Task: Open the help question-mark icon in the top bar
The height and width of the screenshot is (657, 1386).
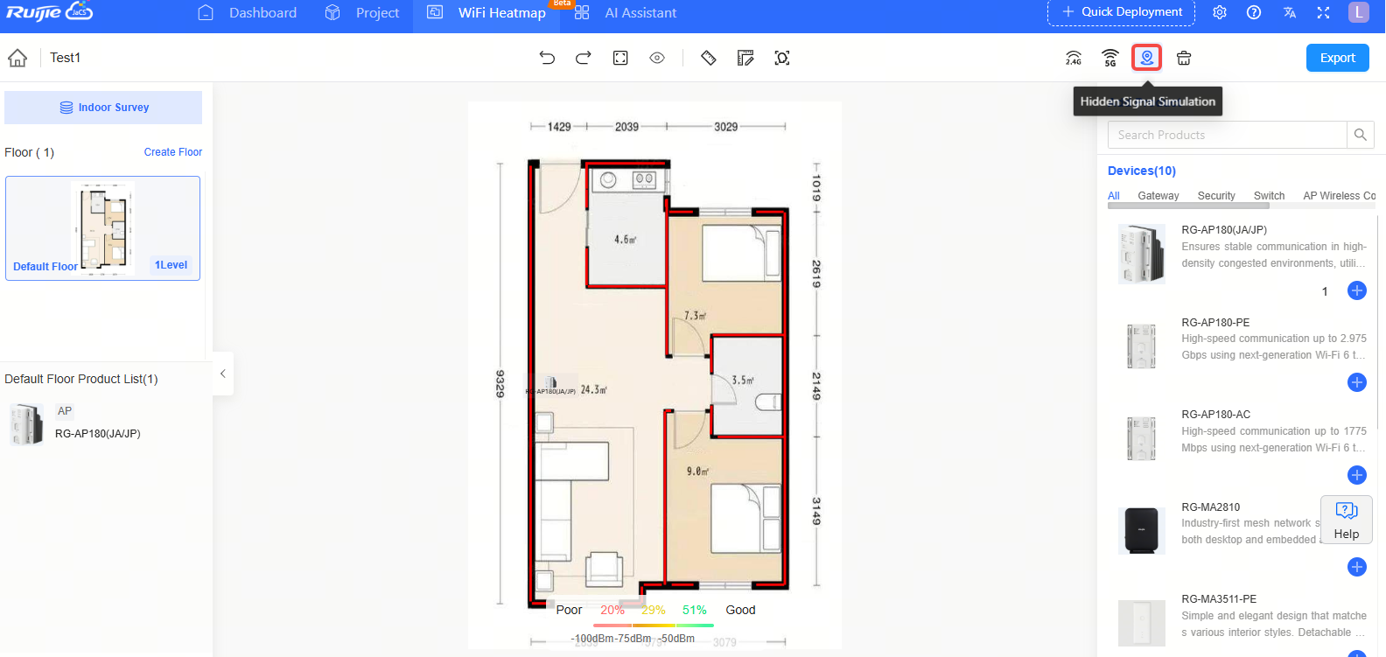Action: coord(1254,12)
